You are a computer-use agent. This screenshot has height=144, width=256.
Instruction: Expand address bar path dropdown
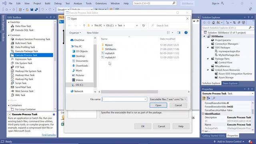click(137, 26)
